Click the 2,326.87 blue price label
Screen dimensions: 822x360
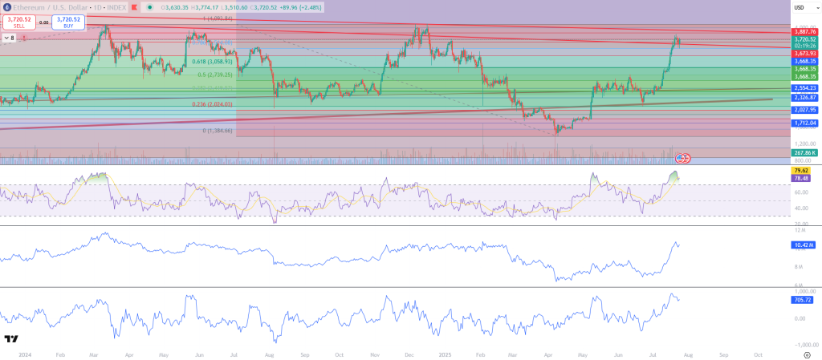pos(805,98)
